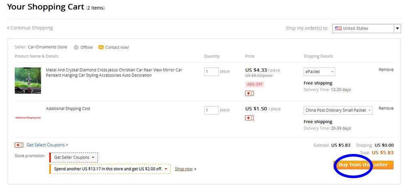The image size is (404, 185).
Task: Click quantity field for cross pendant
Action: coord(211,72)
